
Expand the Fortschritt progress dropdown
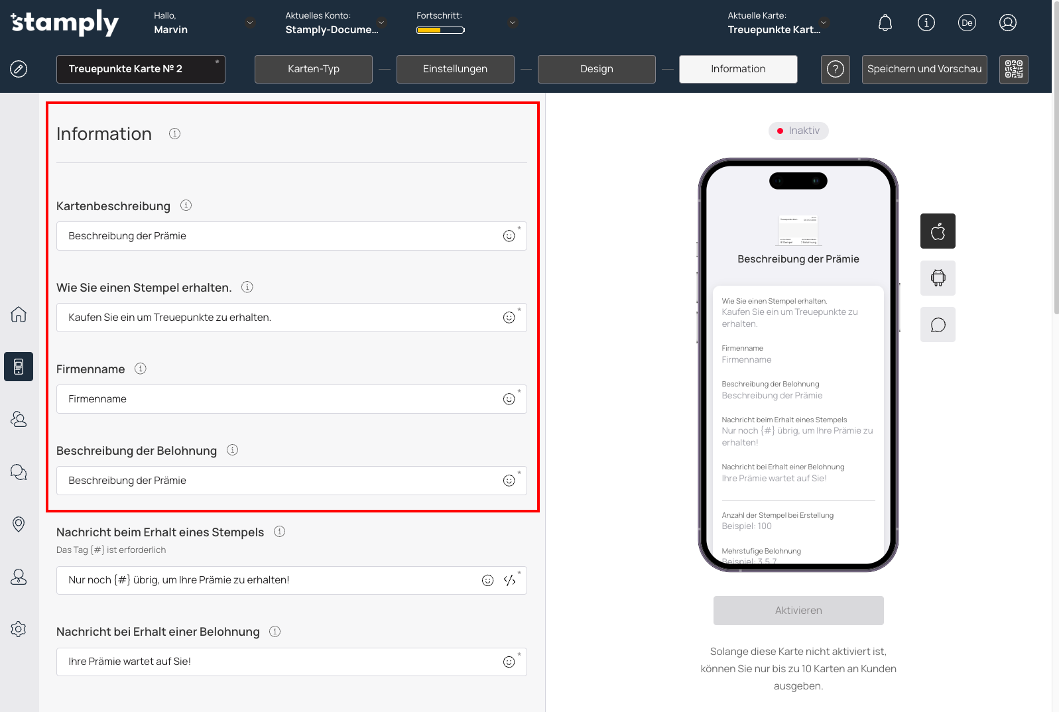point(513,23)
